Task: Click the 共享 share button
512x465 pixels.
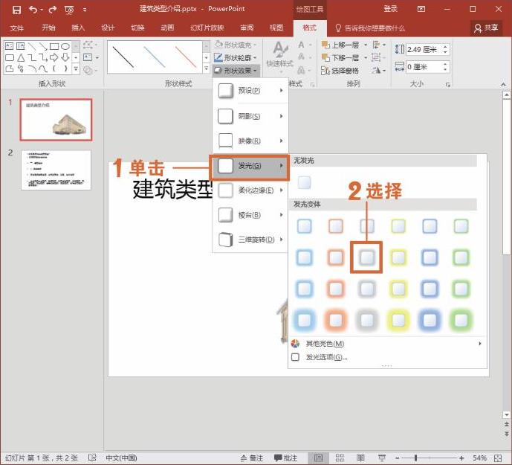Action: [x=486, y=28]
